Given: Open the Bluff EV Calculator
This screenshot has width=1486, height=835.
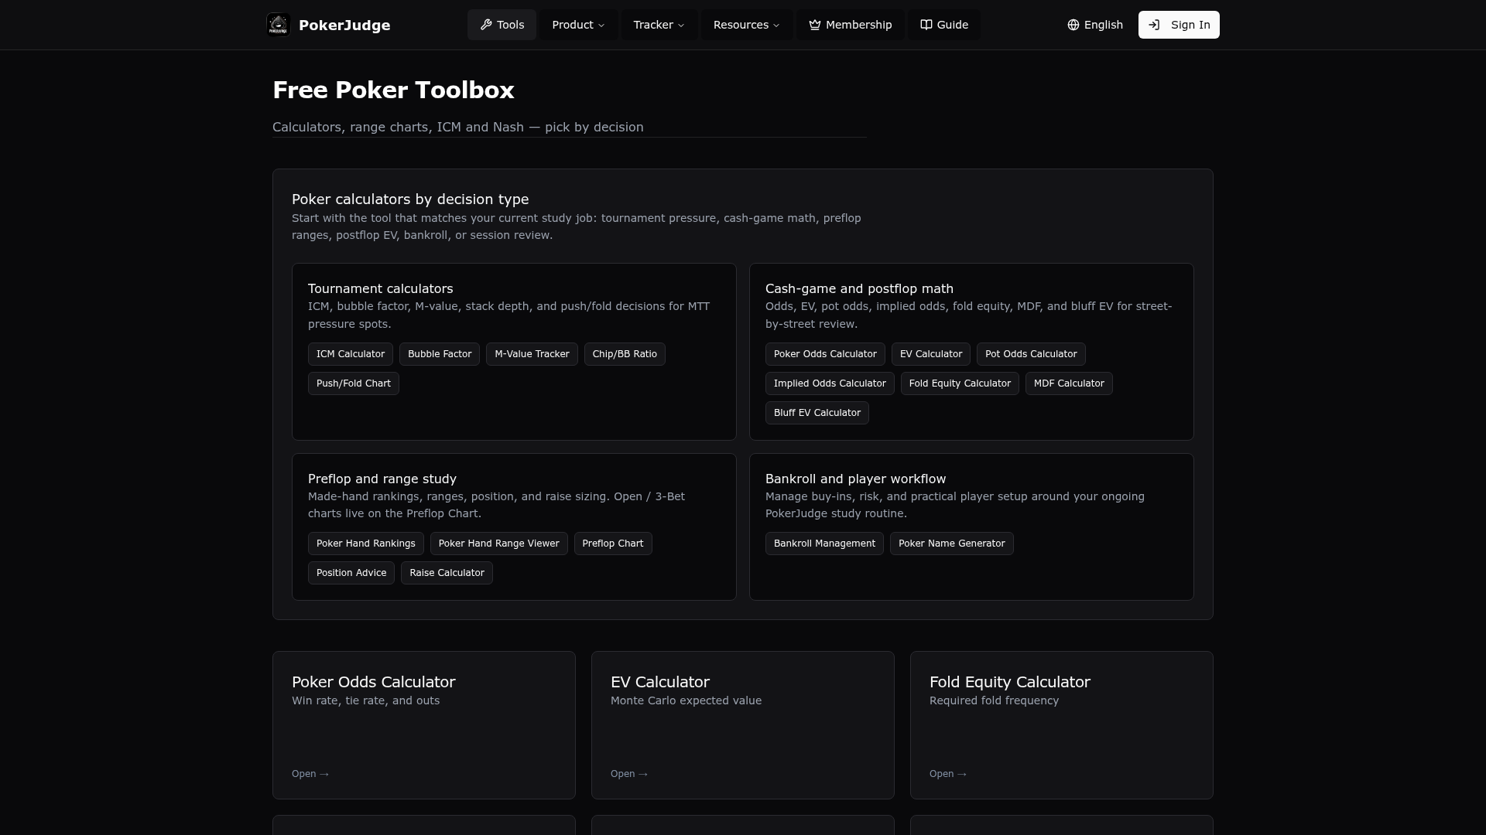Looking at the screenshot, I should (817, 413).
